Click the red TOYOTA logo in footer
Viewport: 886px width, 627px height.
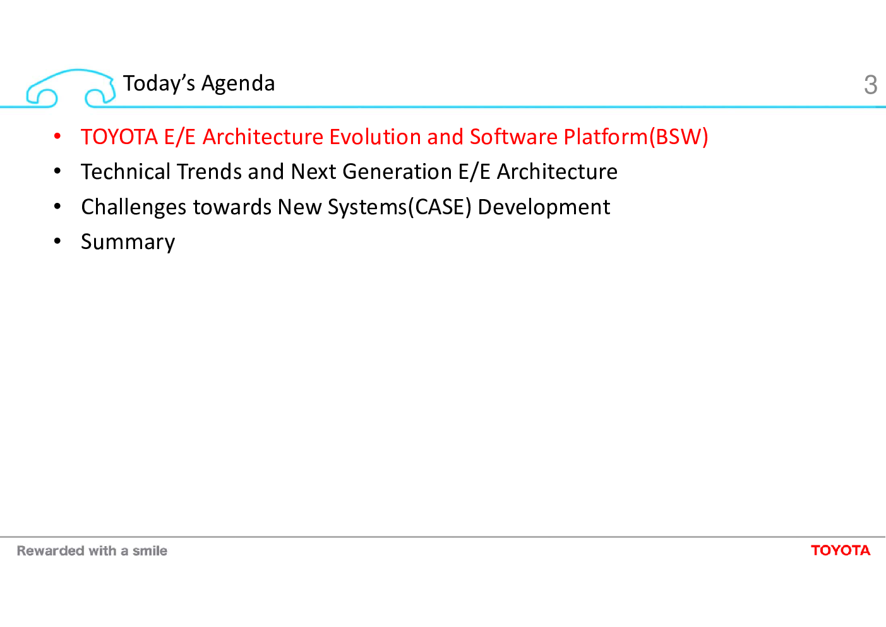click(x=841, y=551)
